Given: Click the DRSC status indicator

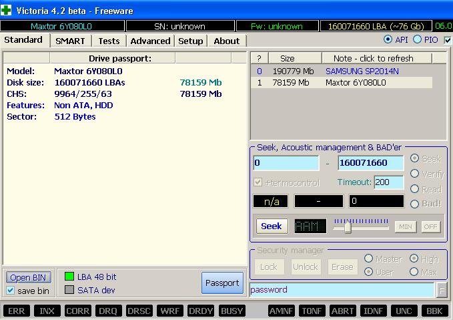Looking at the screenshot, I should click(139, 311).
